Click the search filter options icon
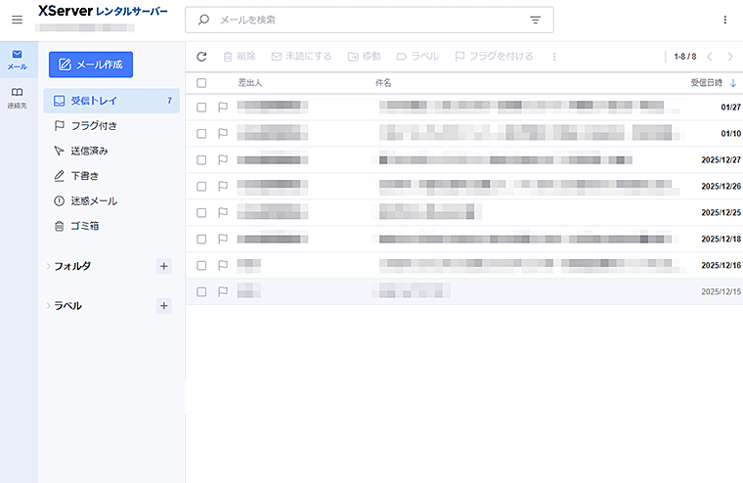The width and height of the screenshot is (743, 483). tap(535, 20)
